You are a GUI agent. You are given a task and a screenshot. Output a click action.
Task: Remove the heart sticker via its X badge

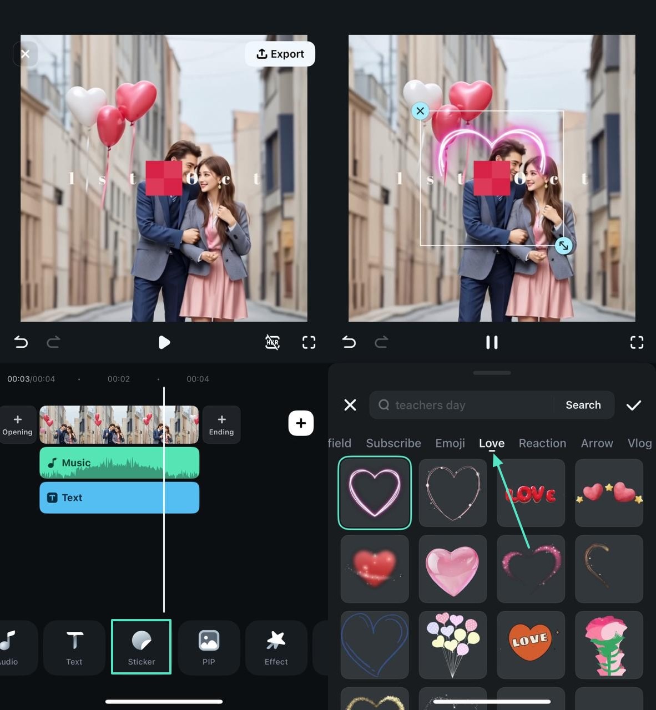point(420,111)
